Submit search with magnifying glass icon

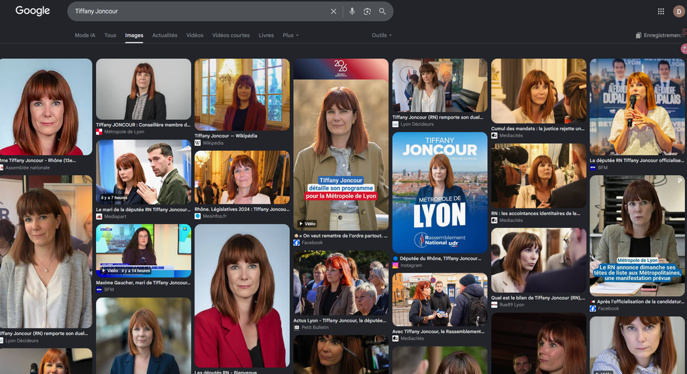coord(382,11)
